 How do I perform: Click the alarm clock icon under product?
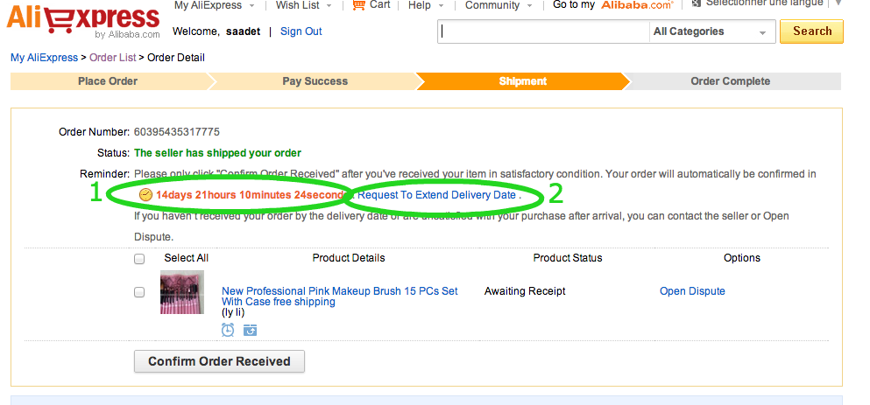tap(228, 330)
